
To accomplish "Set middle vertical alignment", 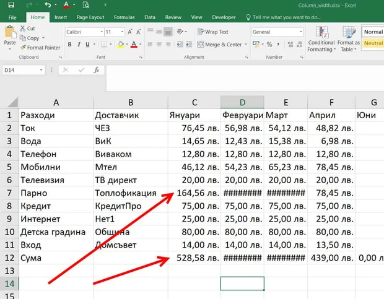I will [159, 32].
